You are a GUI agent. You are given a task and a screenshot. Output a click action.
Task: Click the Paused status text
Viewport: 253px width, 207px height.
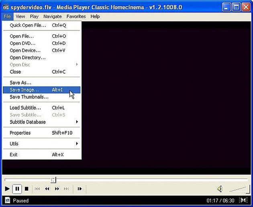(20, 201)
